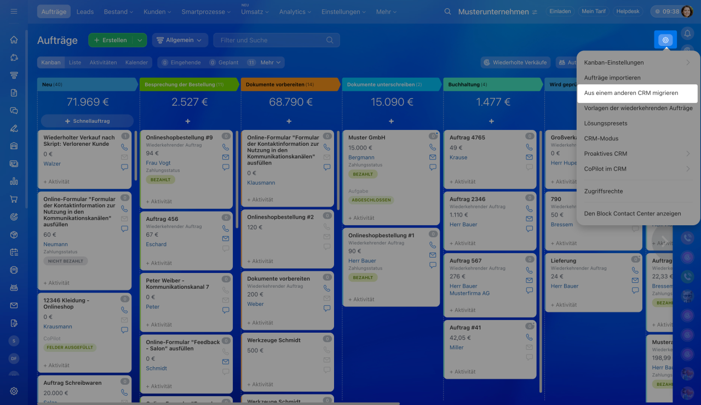This screenshot has height=405, width=701.
Task: Add a deal in Dokumente unterschreiben column
Action: point(391,121)
